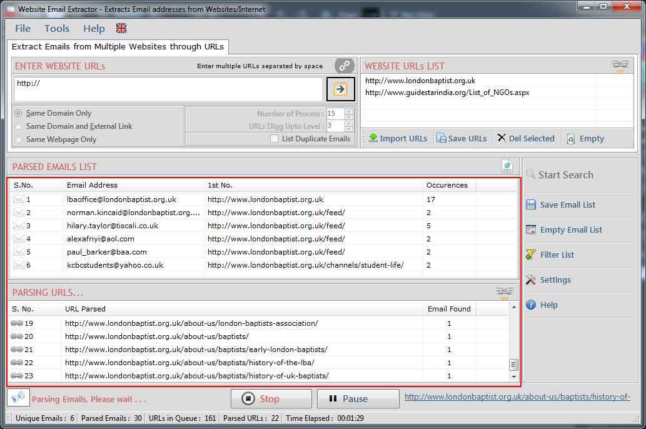Click the application icon in title bar
The height and width of the screenshot is (429, 646).
click(x=10, y=9)
